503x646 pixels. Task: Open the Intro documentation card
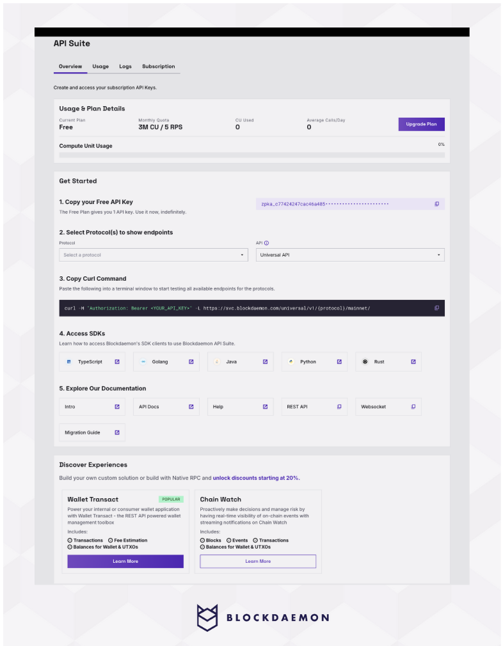(x=92, y=407)
